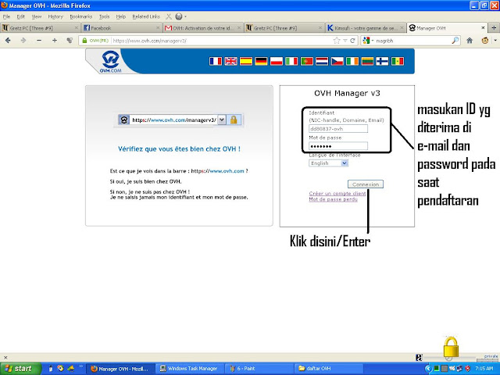The height and width of the screenshot is (375, 500).
Task: Close the Manager OVH tab
Action: pyautogui.click(x=483, y=28)
